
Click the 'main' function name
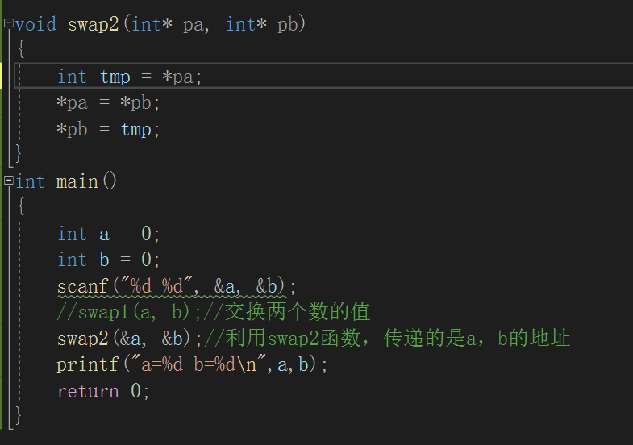(77, 181)
